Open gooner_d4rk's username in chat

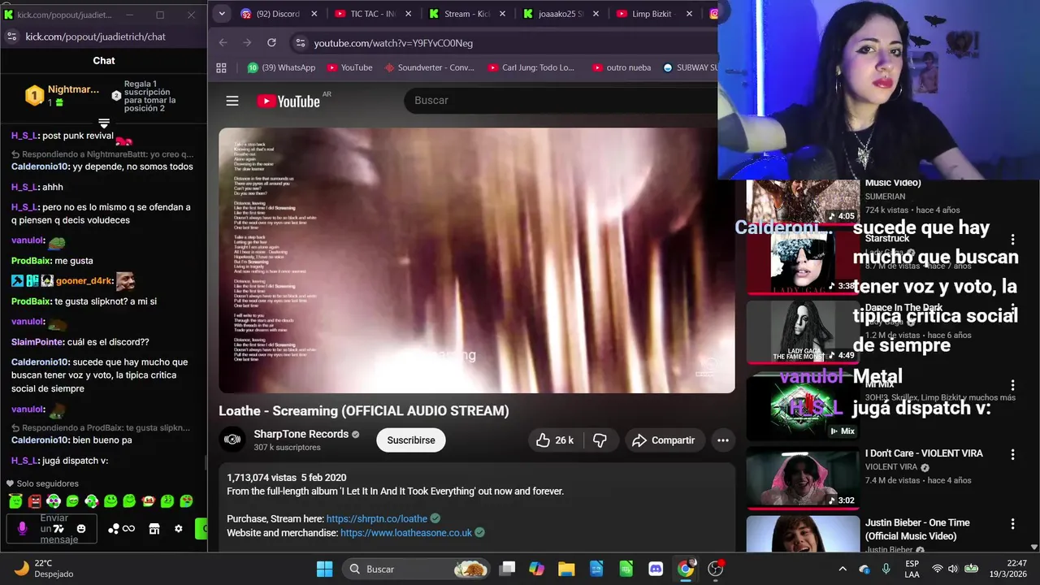(x=84, y=281)
